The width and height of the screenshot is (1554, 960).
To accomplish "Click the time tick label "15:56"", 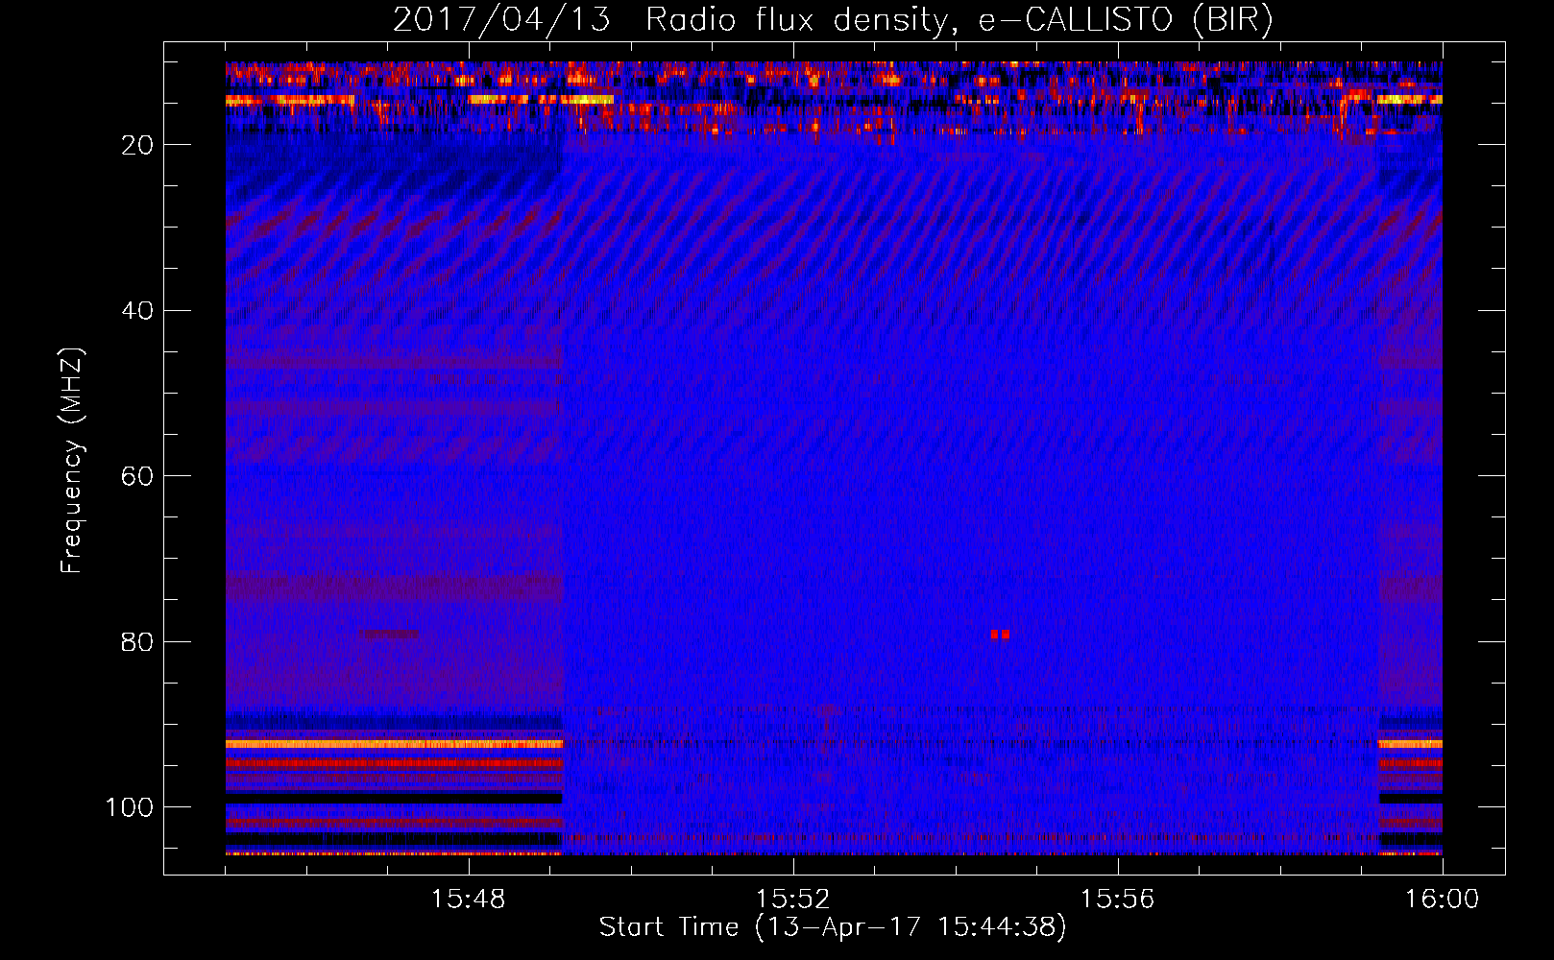I will point(1117,900).
